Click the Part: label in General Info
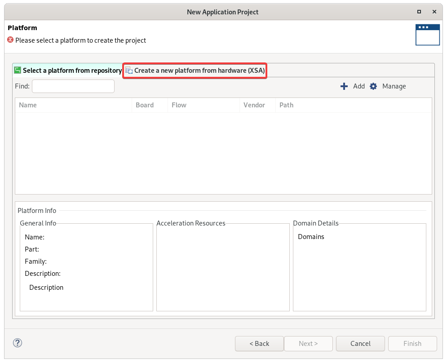Screen dimensions: 447x363 point(32,249)
